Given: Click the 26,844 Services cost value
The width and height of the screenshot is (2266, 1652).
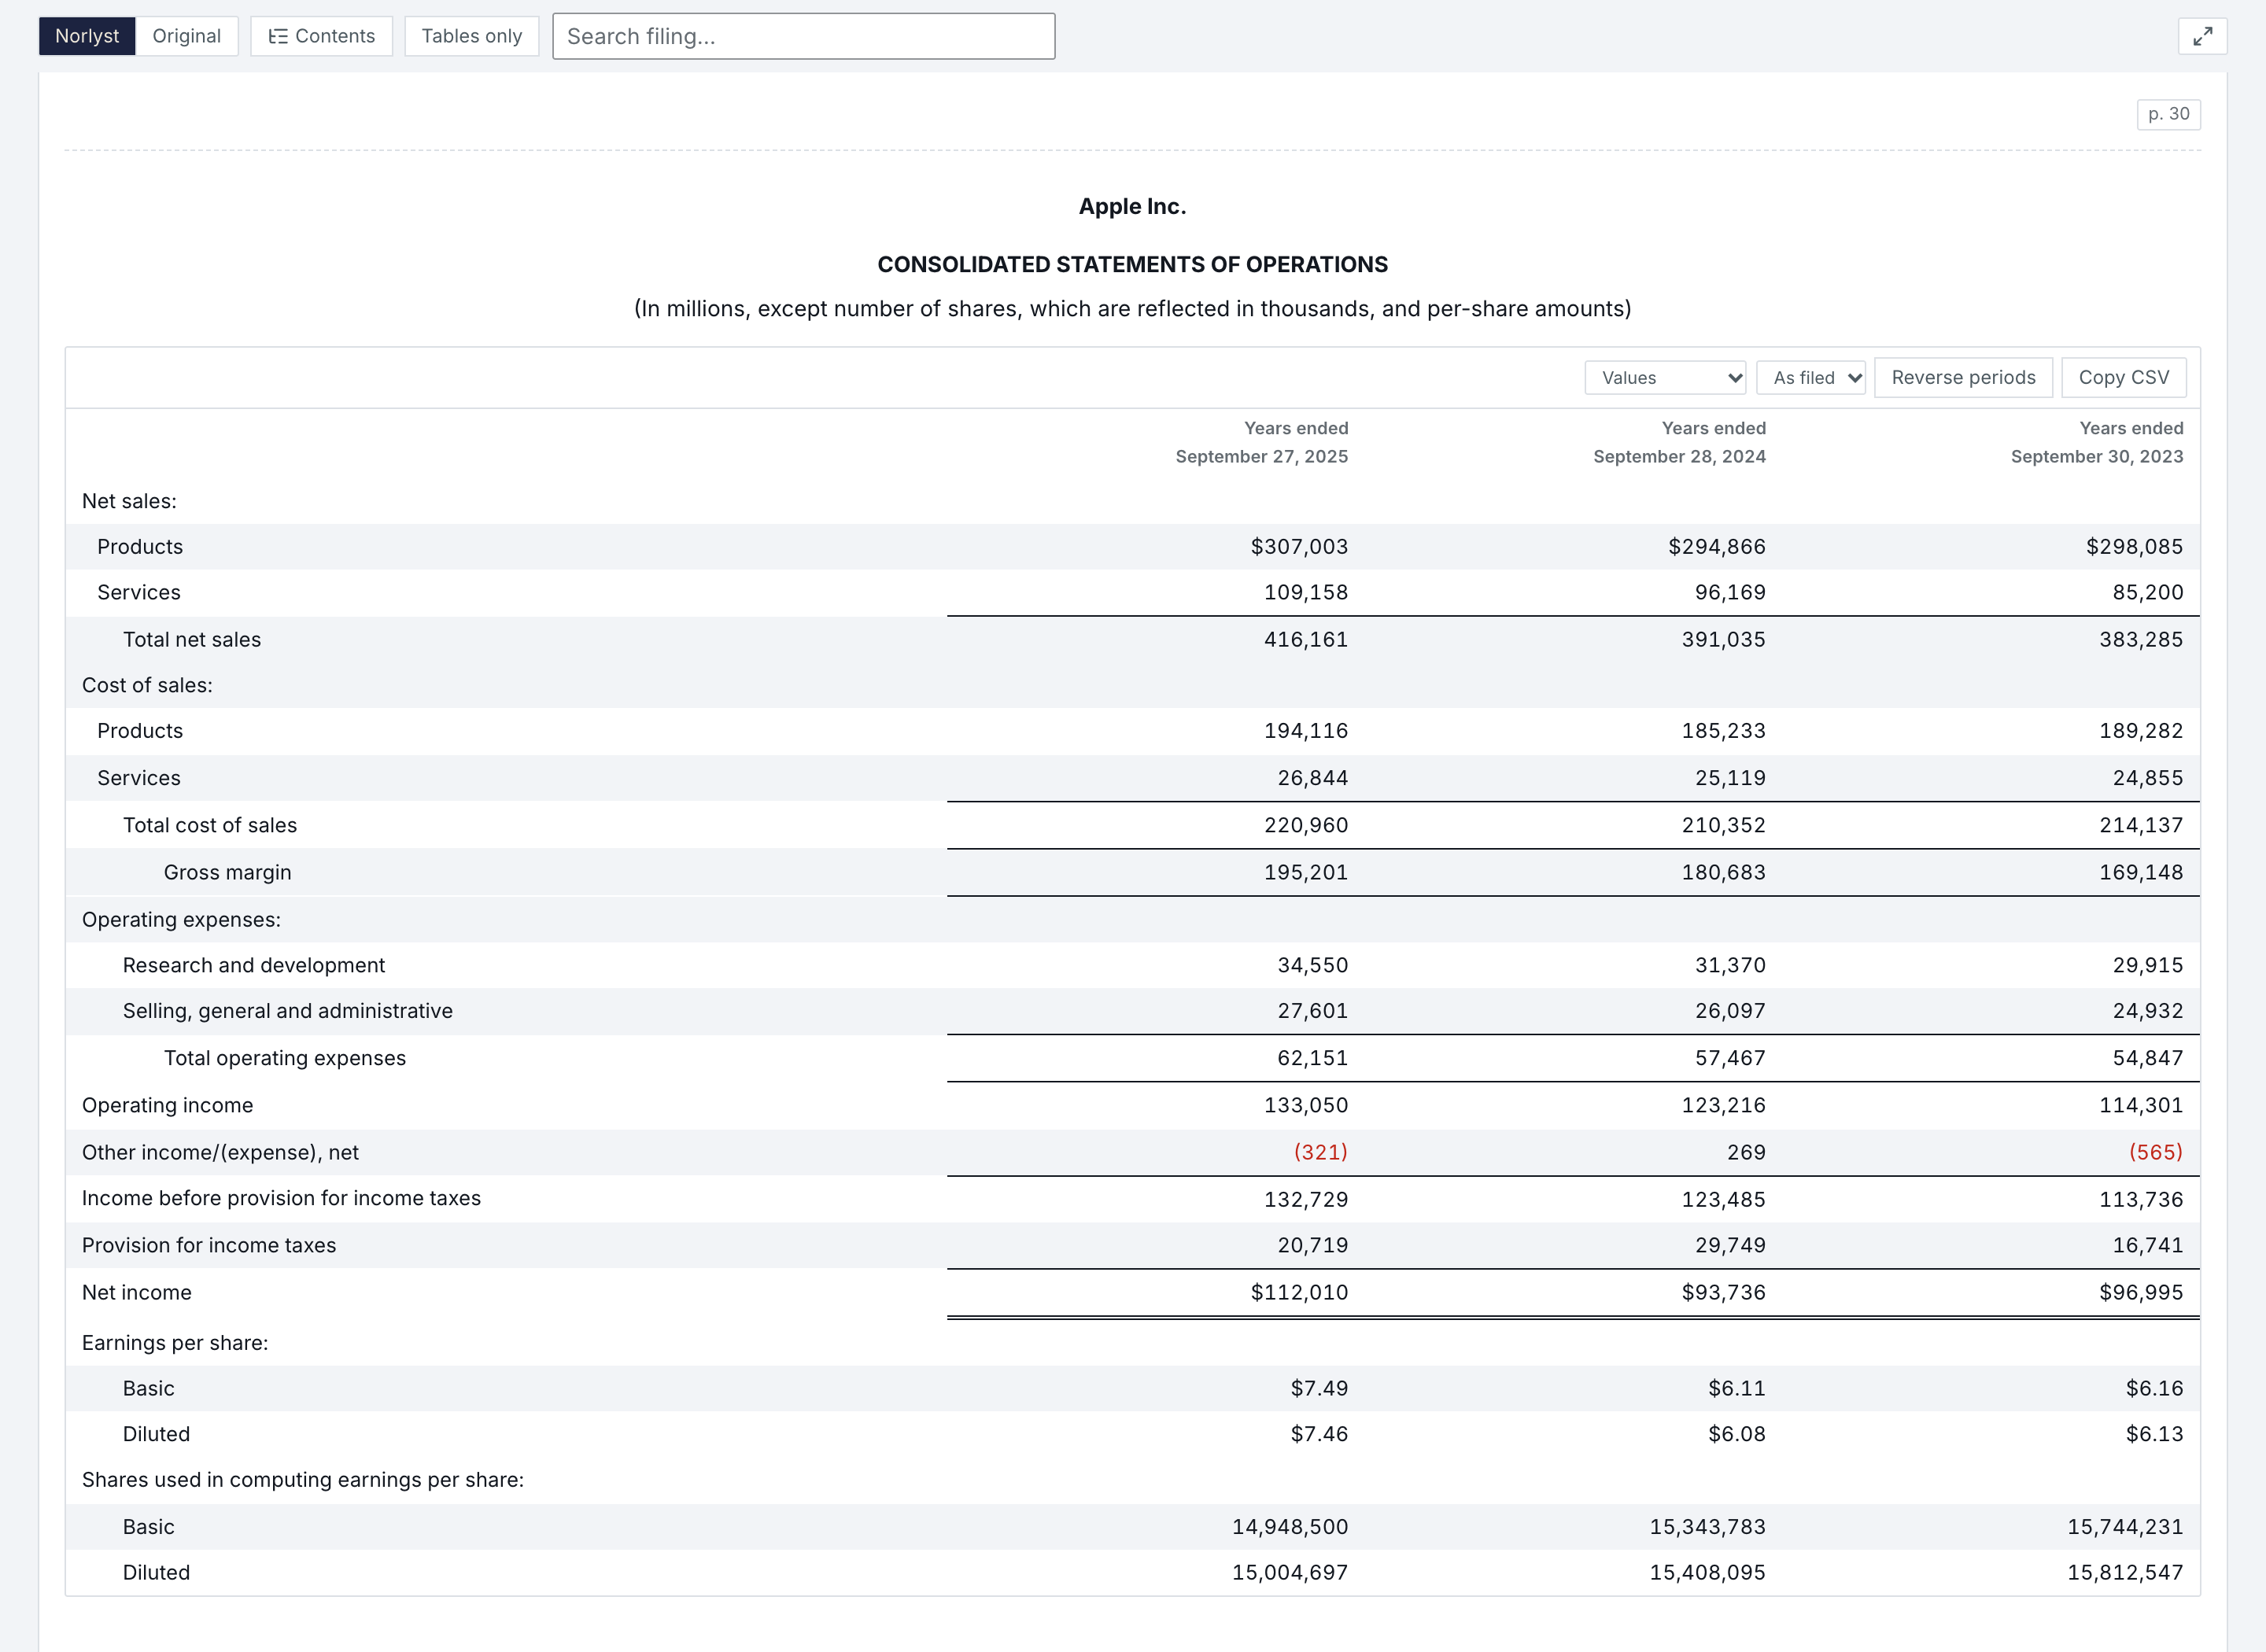Looking at the screenshot, I should click(x=1313, y=779).
